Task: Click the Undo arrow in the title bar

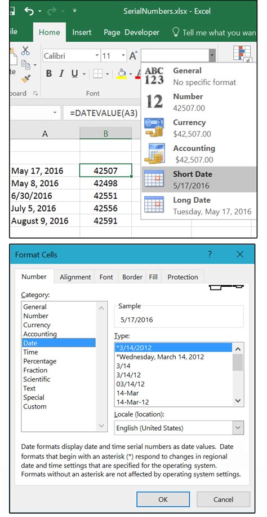Action: 30,11
